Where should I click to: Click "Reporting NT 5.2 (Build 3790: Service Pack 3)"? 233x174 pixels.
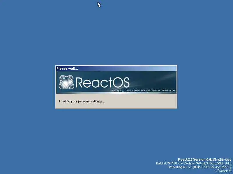click(x=200, y=167)
